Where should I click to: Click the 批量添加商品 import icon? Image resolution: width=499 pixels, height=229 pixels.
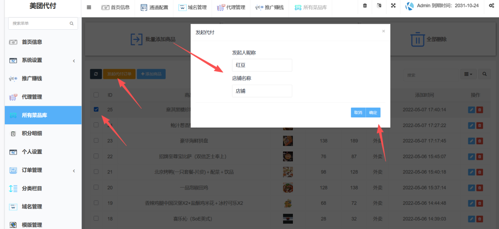click(x=136, y=39)
